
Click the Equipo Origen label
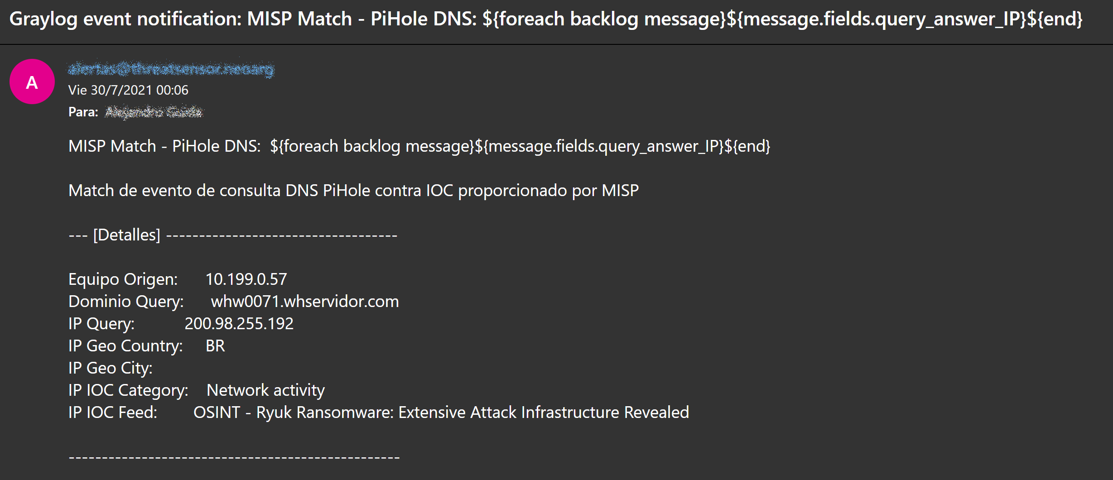123,279
